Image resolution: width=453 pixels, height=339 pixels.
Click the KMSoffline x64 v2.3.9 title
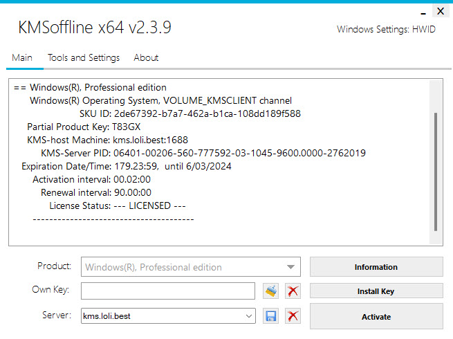[x=95, y=28]
